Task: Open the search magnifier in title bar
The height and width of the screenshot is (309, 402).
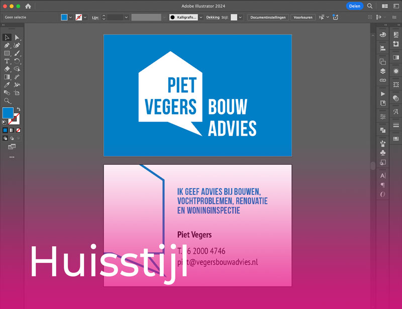Action: click(370, 6)
